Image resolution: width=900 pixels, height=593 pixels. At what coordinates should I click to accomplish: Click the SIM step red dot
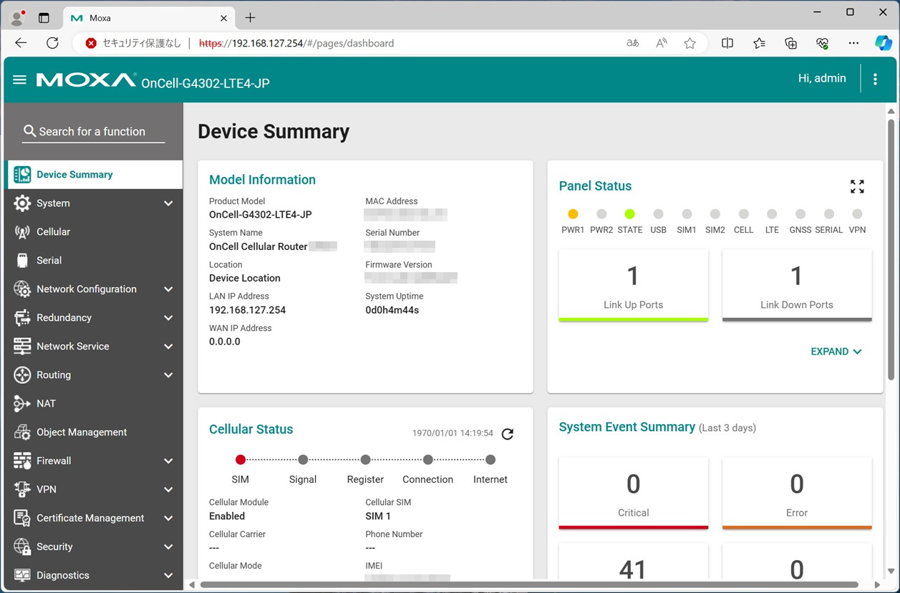[241, 460]
